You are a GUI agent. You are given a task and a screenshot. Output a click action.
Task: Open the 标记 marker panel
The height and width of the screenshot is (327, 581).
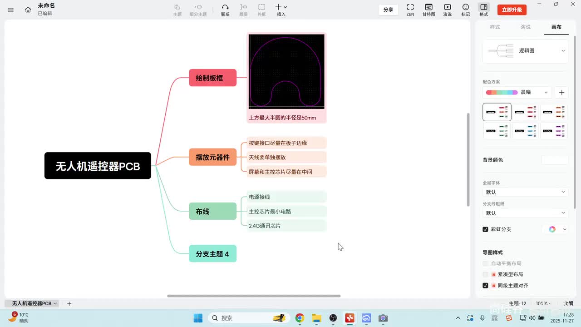pos(466,10)
